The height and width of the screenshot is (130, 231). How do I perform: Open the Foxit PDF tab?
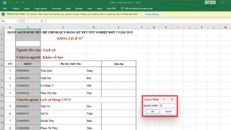(x=111, y=9)
